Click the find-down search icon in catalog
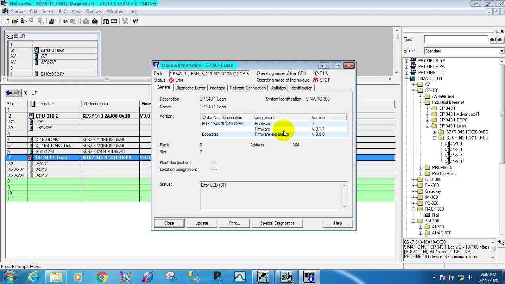Image resolution: width=505 pixels, height=284 pixels. (501, 39)
